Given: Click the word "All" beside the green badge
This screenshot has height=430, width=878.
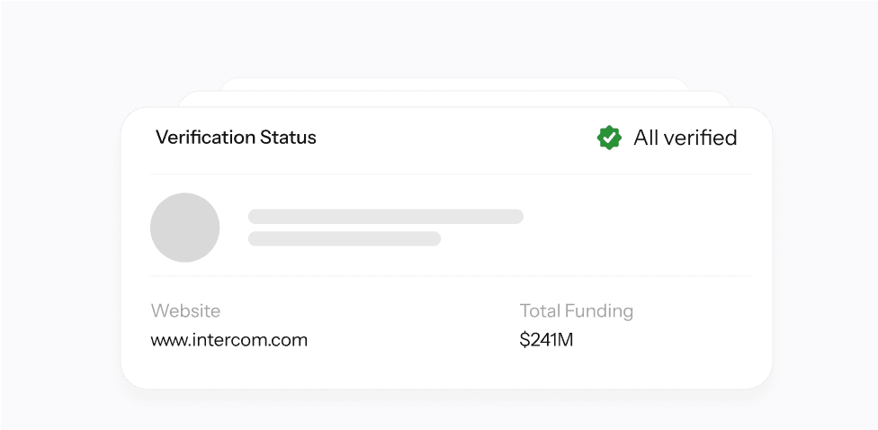Looking at the screenshot, I should (644, 138).
